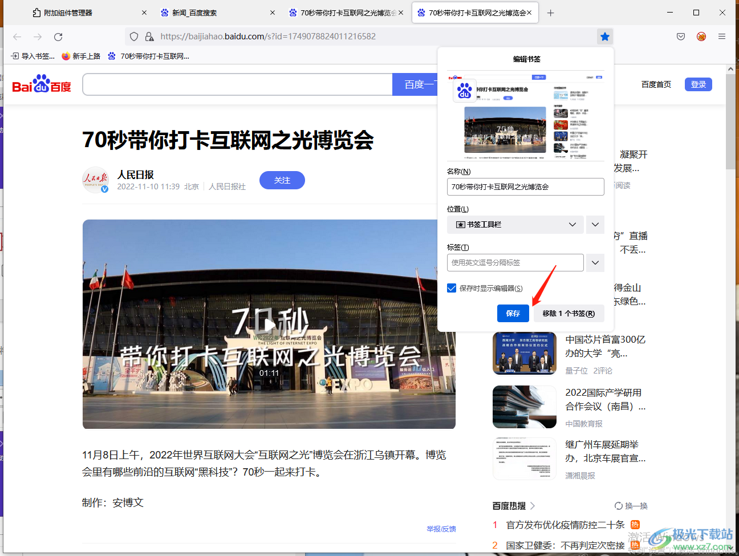Click the Baidu logo on the page
This screenshot has width=739, height=556.
(x=42, y=84)
